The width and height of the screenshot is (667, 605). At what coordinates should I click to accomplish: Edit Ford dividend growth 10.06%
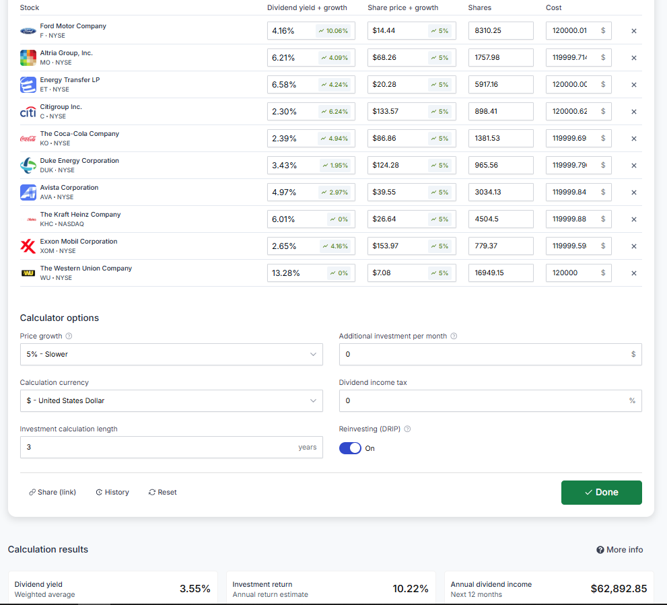[x=333, y=31]
